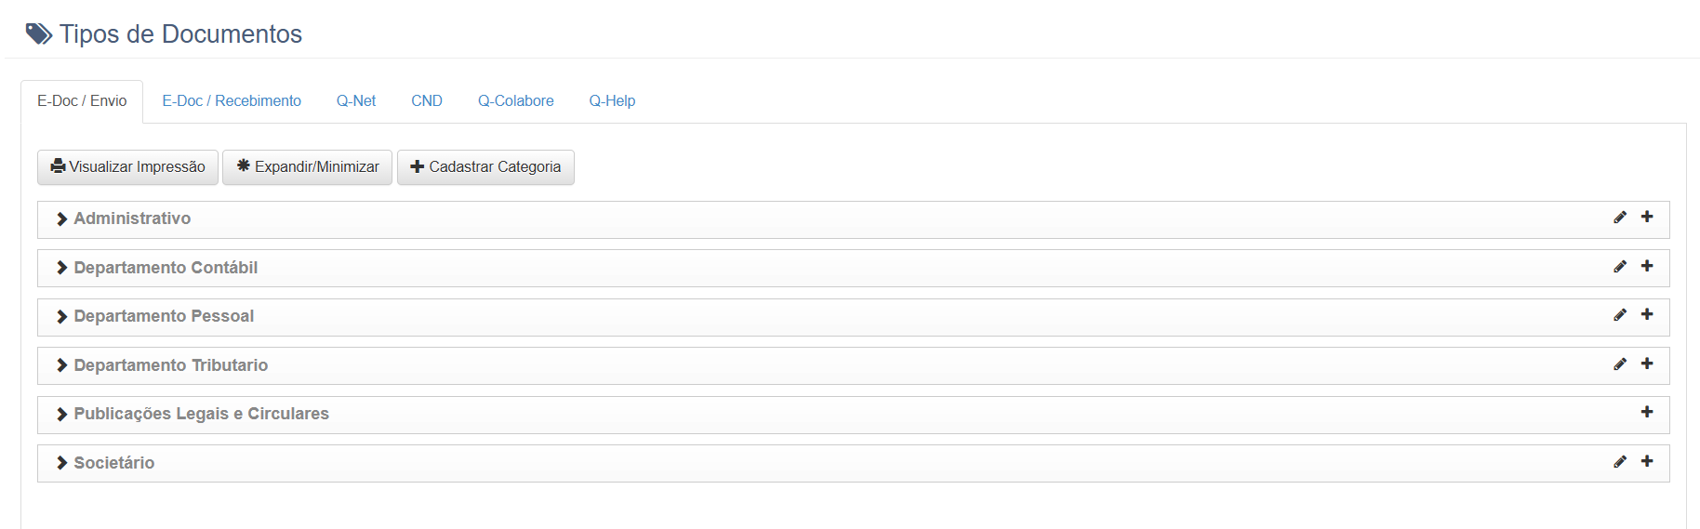Open the CND tab
This screenshot has width=1700, height=529.
427,100
